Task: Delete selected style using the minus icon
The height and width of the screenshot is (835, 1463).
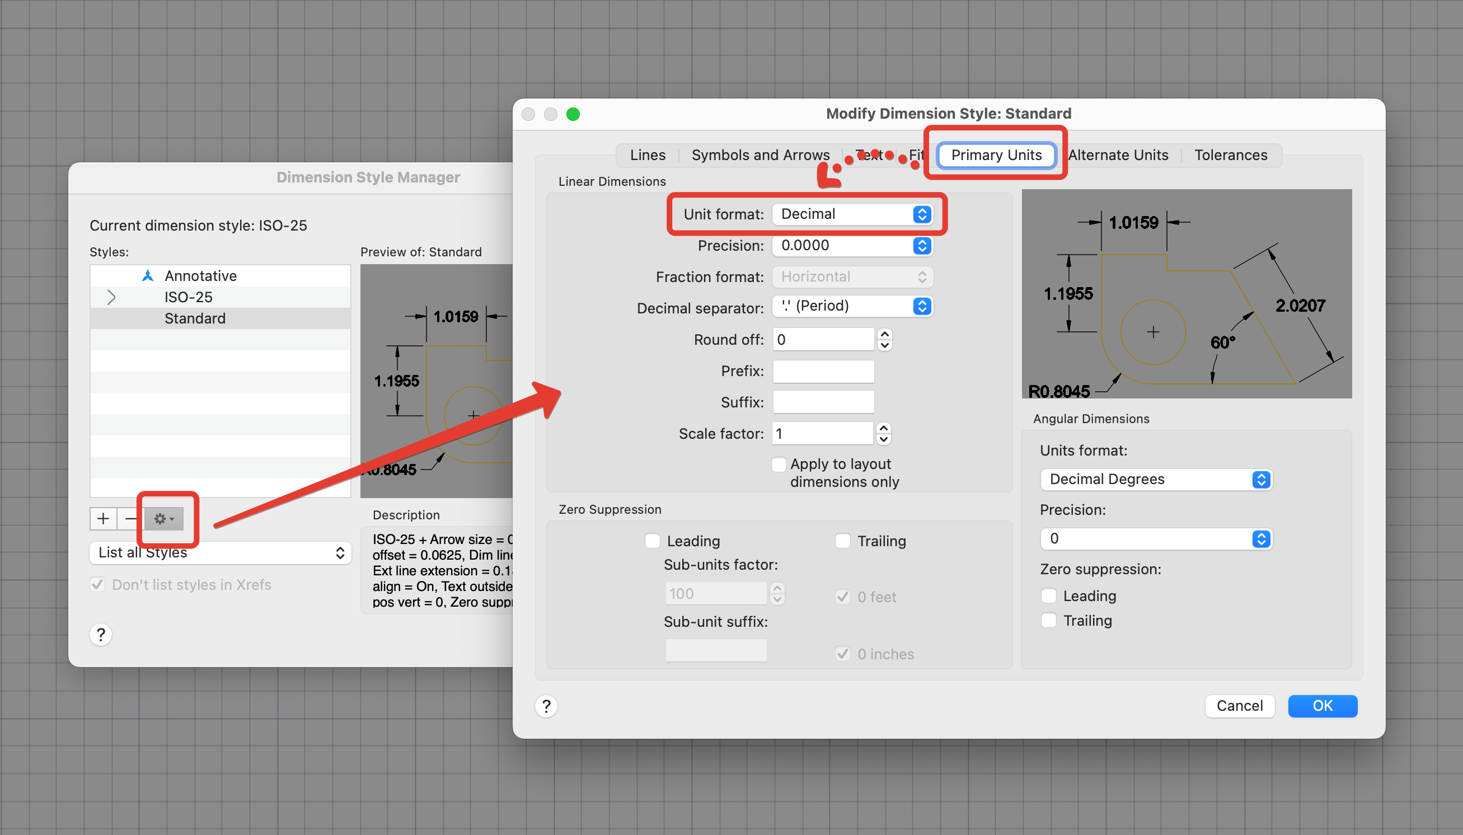Action: point(131,518)
